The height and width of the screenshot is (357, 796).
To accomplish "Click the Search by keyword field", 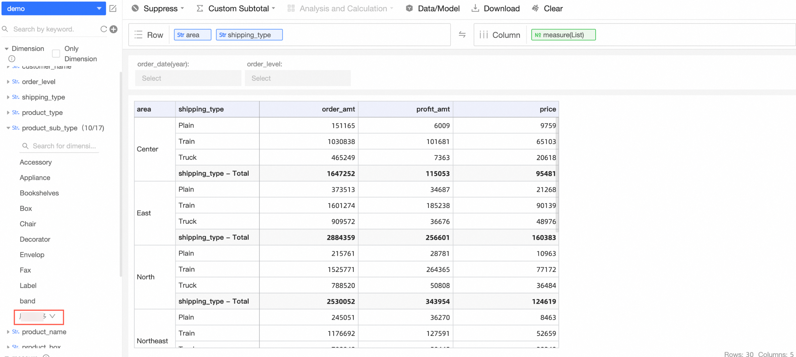I will [x=54, y=29].
